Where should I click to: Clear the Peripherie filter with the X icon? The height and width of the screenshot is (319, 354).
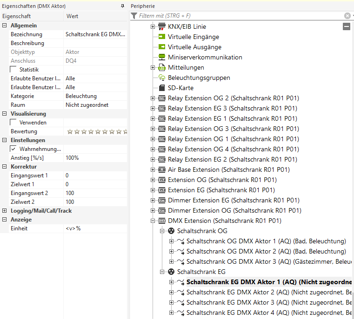tap(347, 16)
